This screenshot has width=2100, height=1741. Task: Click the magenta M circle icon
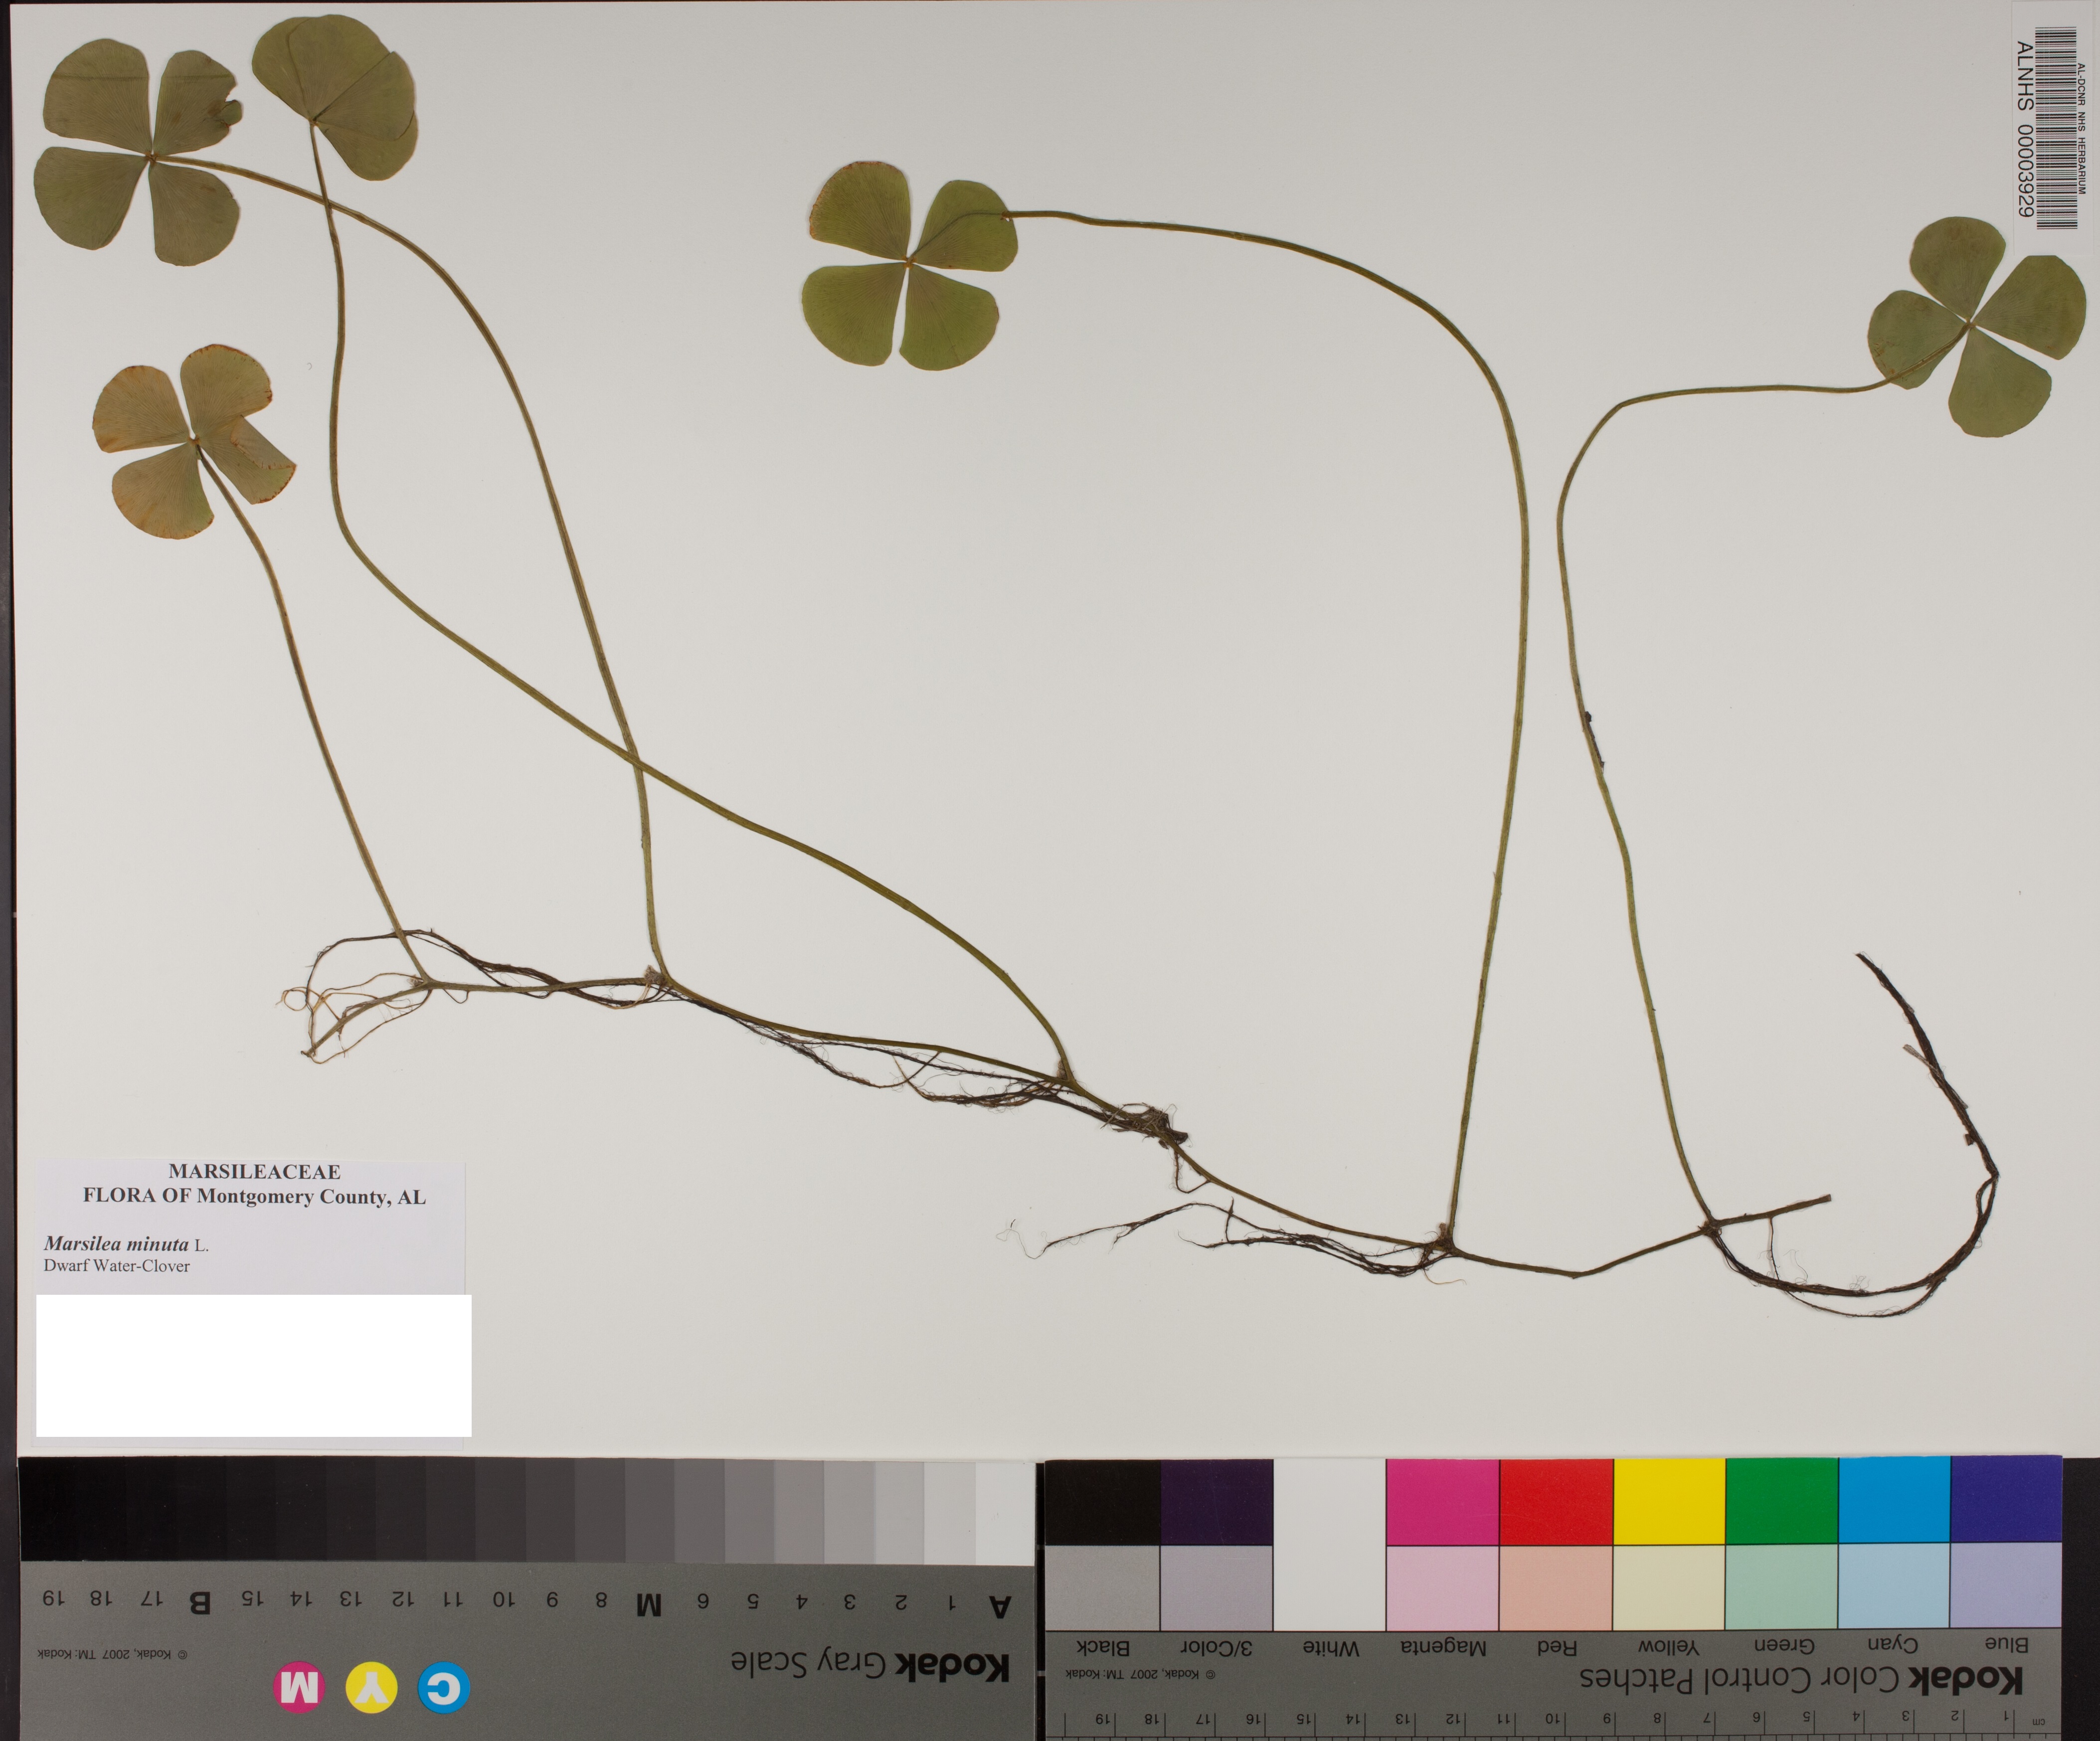click(299, 1688)
